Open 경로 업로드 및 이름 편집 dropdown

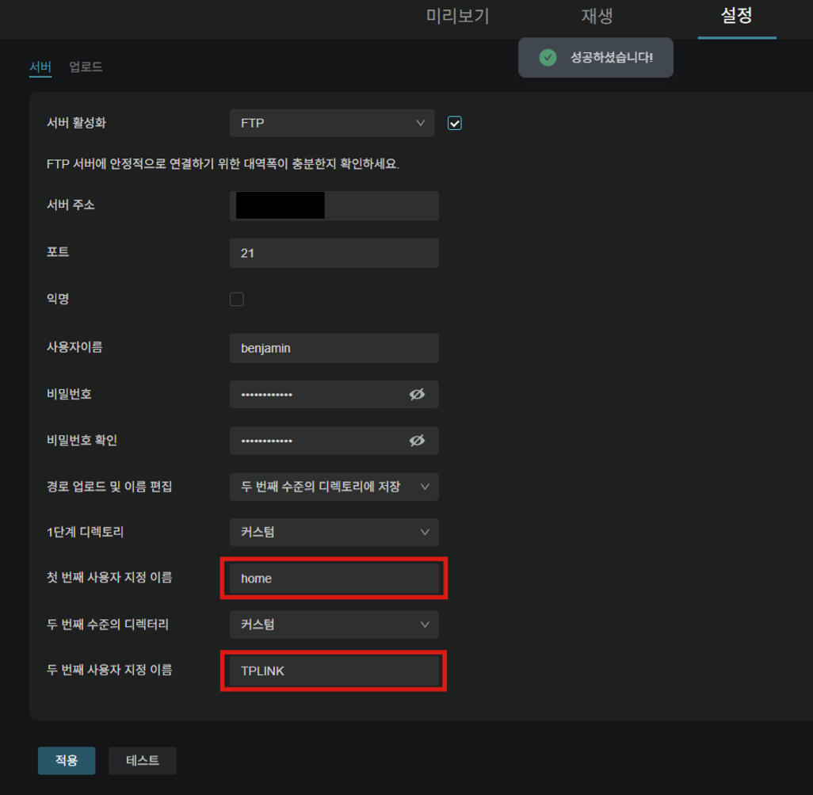click(334, 487)
